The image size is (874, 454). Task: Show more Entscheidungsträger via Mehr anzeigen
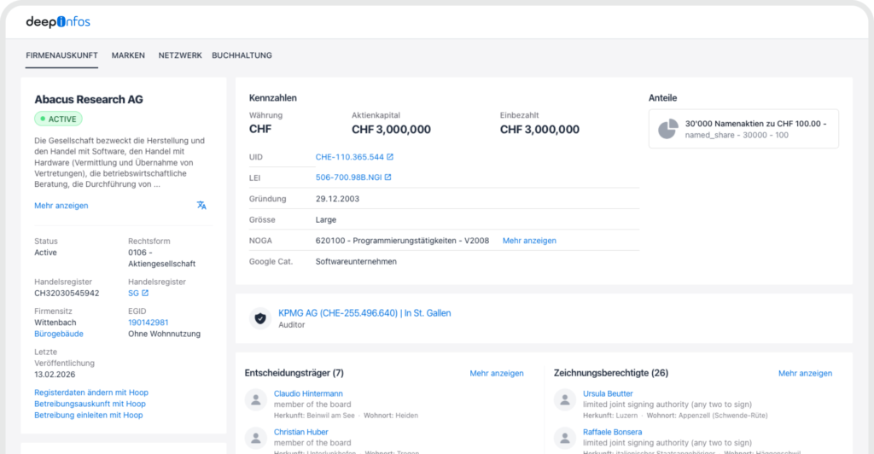click(x=497, y=373)
